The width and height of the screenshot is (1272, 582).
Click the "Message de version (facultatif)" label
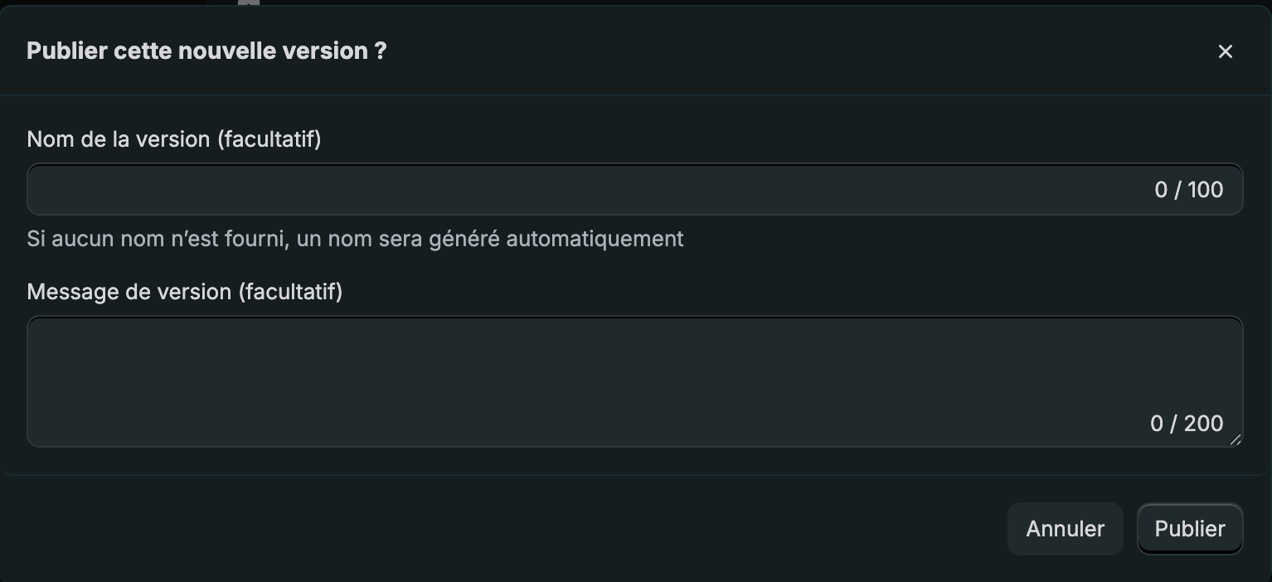pyautogui.click(x=185, y=292)
